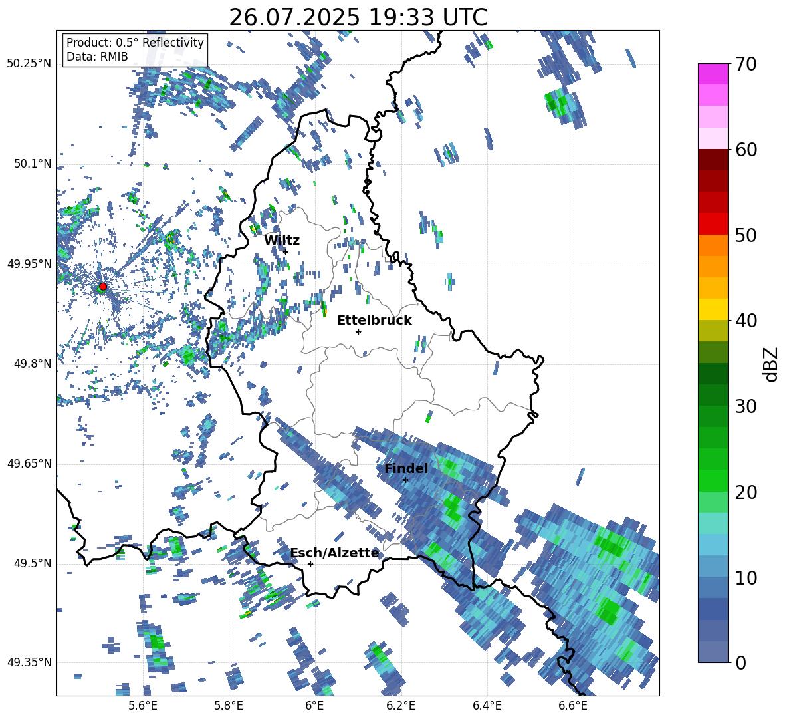
Task: Click the 6.2°E longitude label
Action: coord(401,706)
